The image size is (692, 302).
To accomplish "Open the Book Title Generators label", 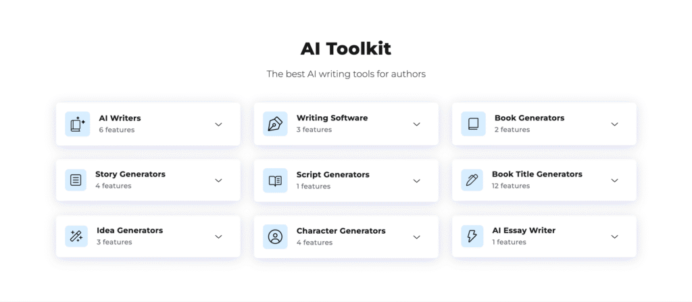I will pos(537,174).
